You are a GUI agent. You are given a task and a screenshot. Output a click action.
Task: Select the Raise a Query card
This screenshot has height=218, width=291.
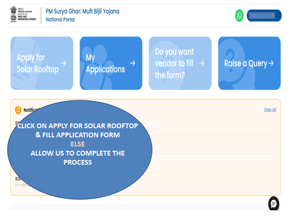(x=249, y=63)
